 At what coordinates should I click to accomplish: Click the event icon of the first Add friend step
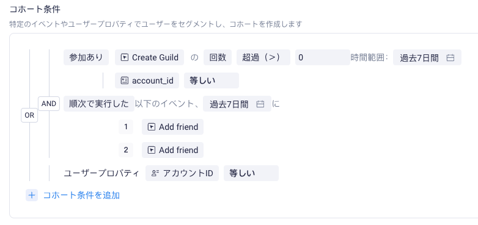click(151, 127)
